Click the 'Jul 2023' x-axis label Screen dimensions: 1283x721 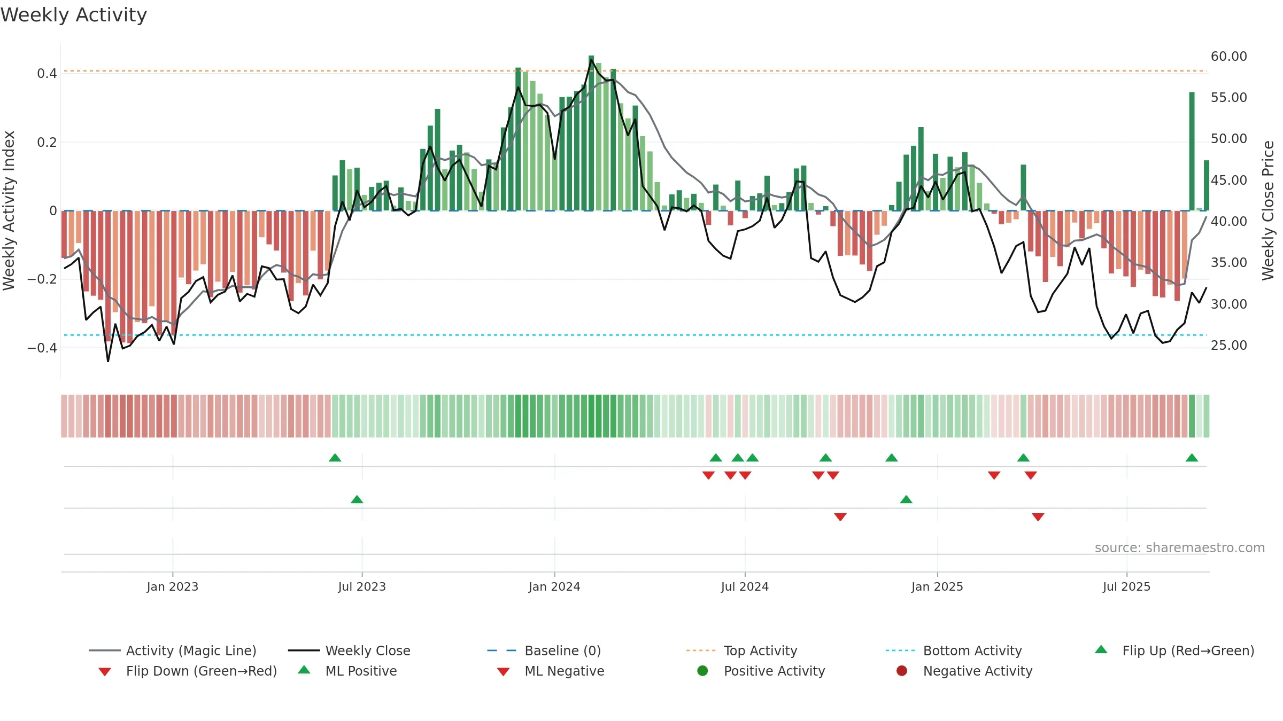[362, 586]
